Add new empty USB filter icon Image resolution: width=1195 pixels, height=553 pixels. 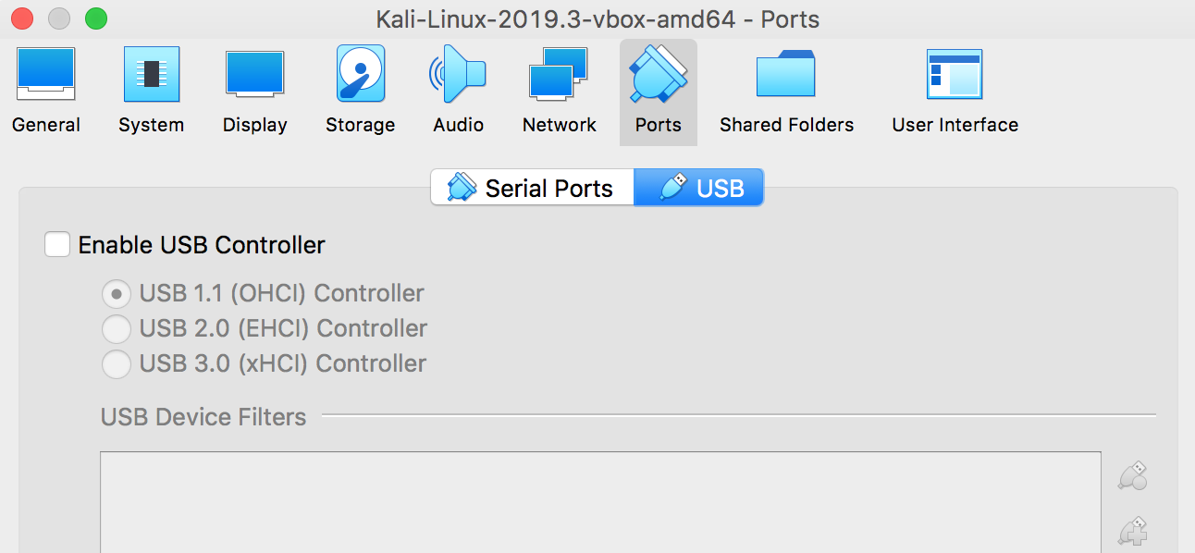(x=1133, y=475)
